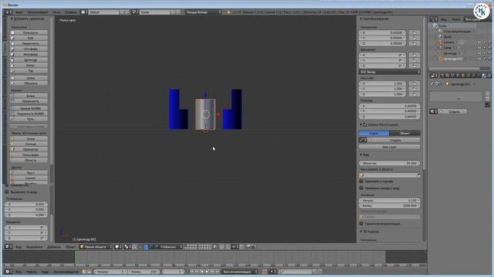Toggle the 3D manipulator widget icon
Image resolution: width=494 pixels, height=277 pixels.
coord(140,247)
